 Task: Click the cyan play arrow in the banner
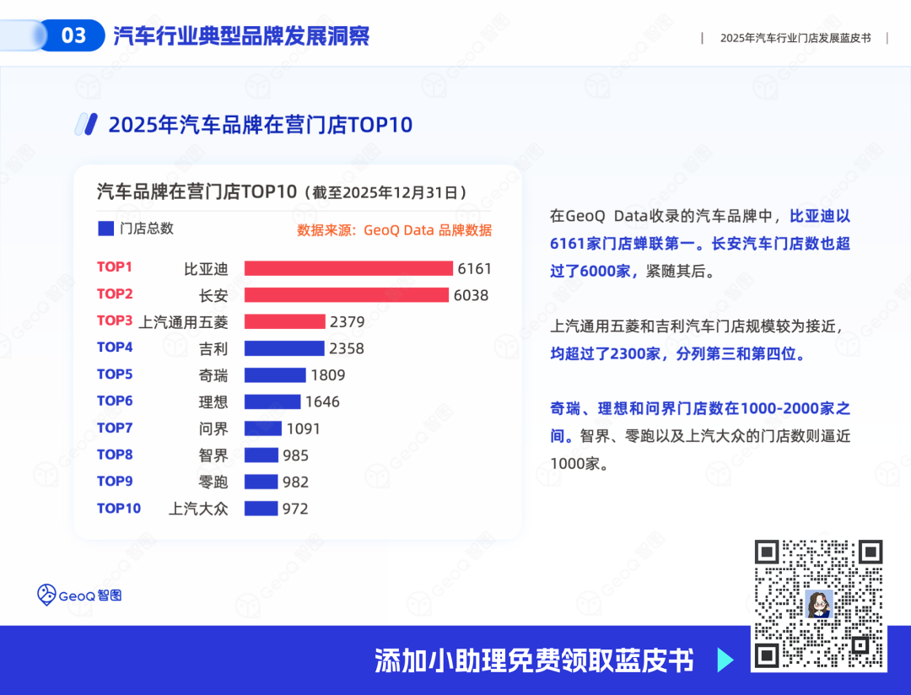click(725, 660)
